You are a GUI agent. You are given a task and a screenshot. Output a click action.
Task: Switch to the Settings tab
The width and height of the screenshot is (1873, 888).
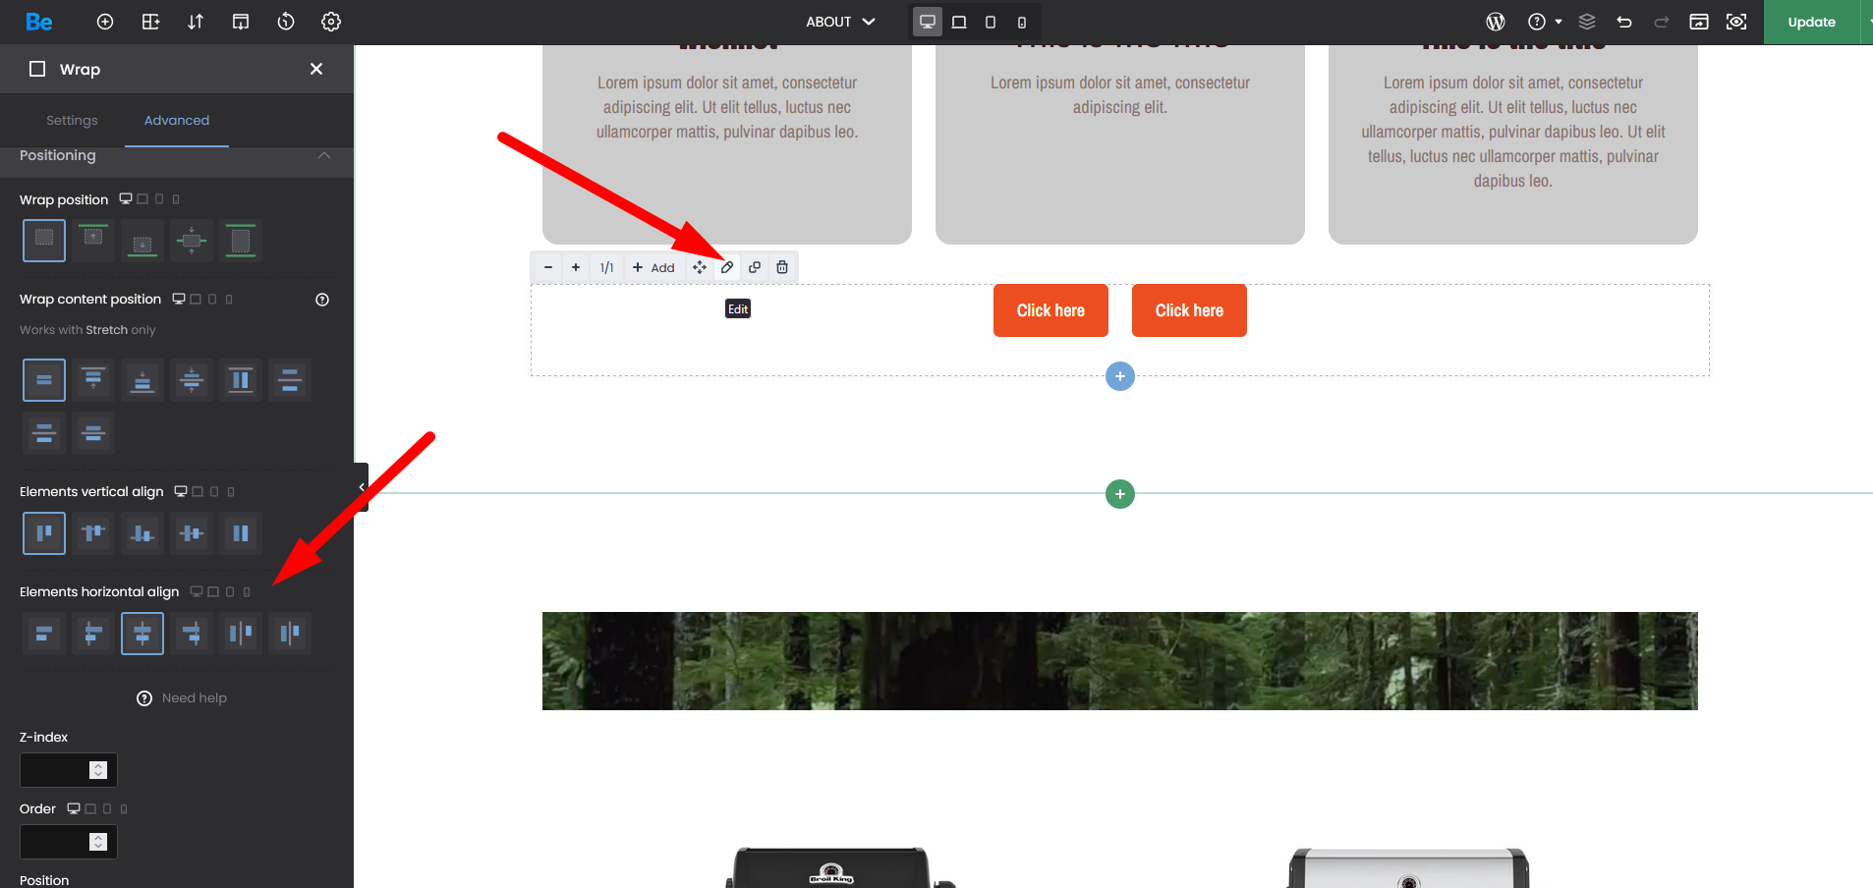click(x=72, y=120)
